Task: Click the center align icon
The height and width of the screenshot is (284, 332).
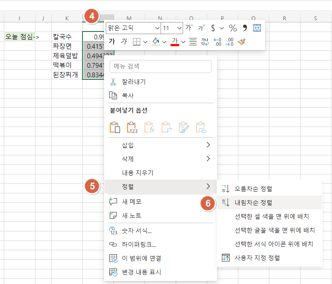Action: click(x=193, y=41)
